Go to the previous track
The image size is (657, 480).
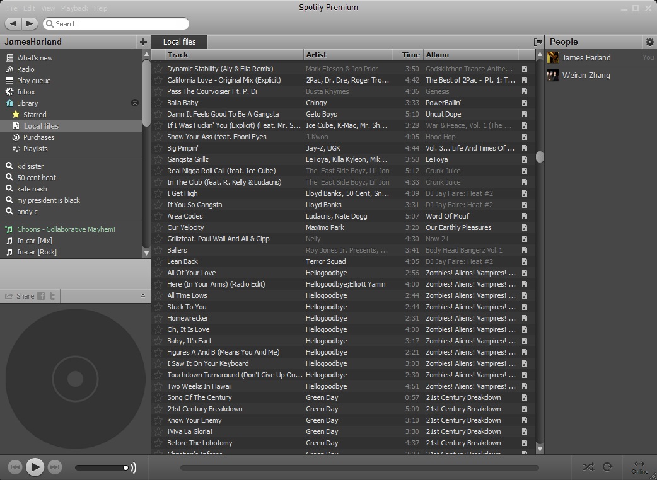16,467
